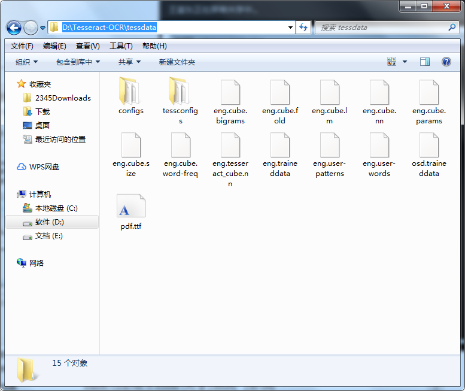
Task: Open the 文件(F) menu
Action: (x=22, y=46)
